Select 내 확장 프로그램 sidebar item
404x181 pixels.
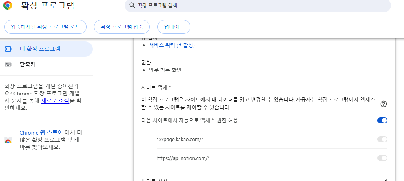click(x=47, y=49)
